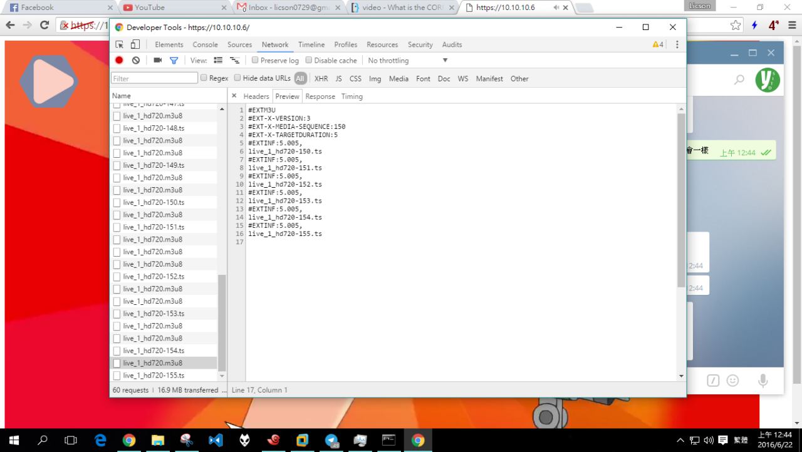Toggle device mode icon

[135, 44]
